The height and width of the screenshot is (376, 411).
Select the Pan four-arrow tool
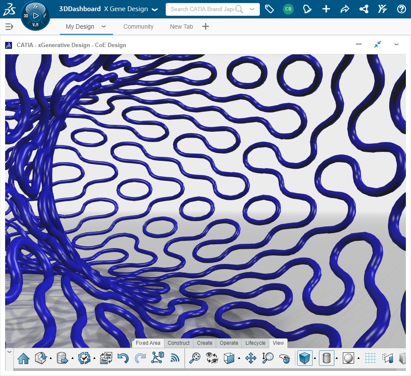pos(250,358)
